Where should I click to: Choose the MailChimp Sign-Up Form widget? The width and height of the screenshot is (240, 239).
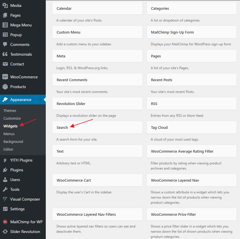coord(192,32)
